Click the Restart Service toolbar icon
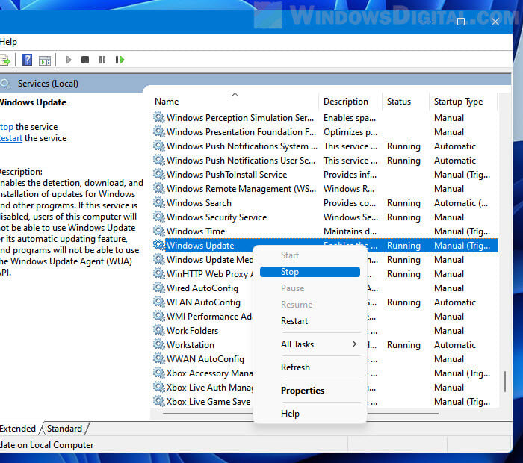Viewport: 523px width, 463px height. click(x=120, y=60)
